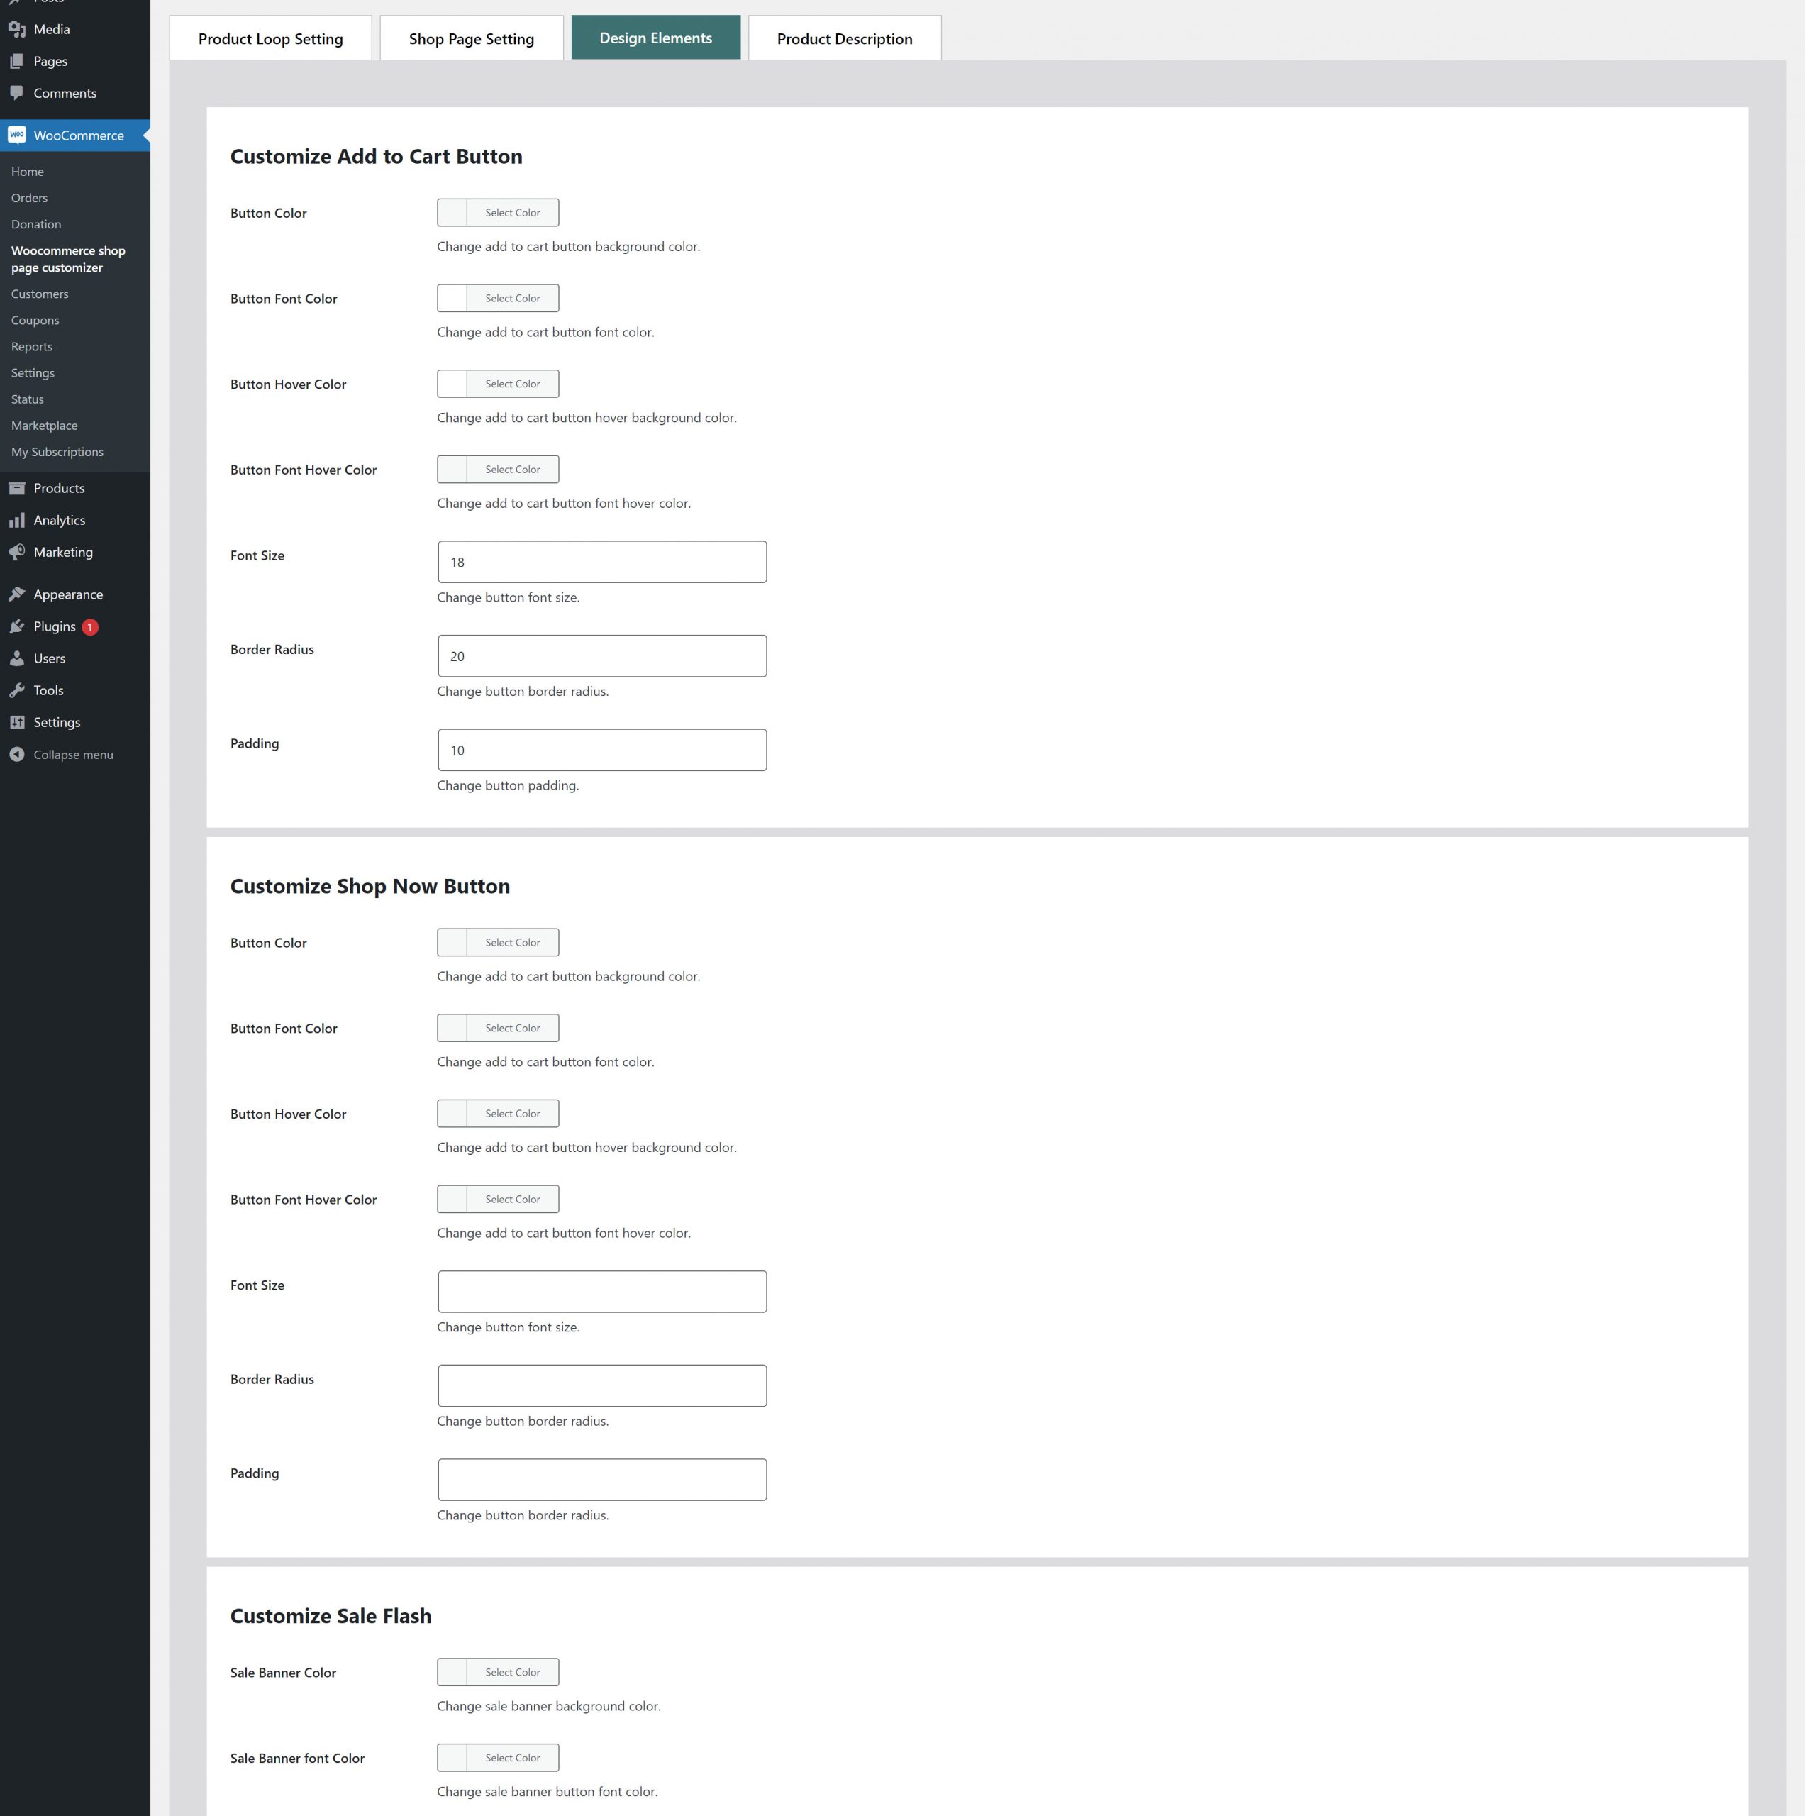
Task: Click the Tools wrench icon
Action: coord(17,690)
